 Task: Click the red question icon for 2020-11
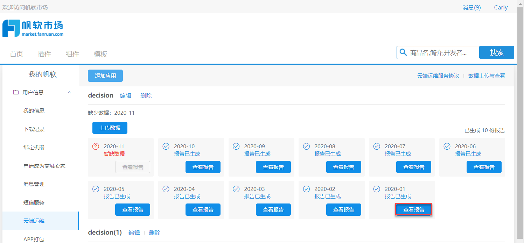click(x=96, y=146)
